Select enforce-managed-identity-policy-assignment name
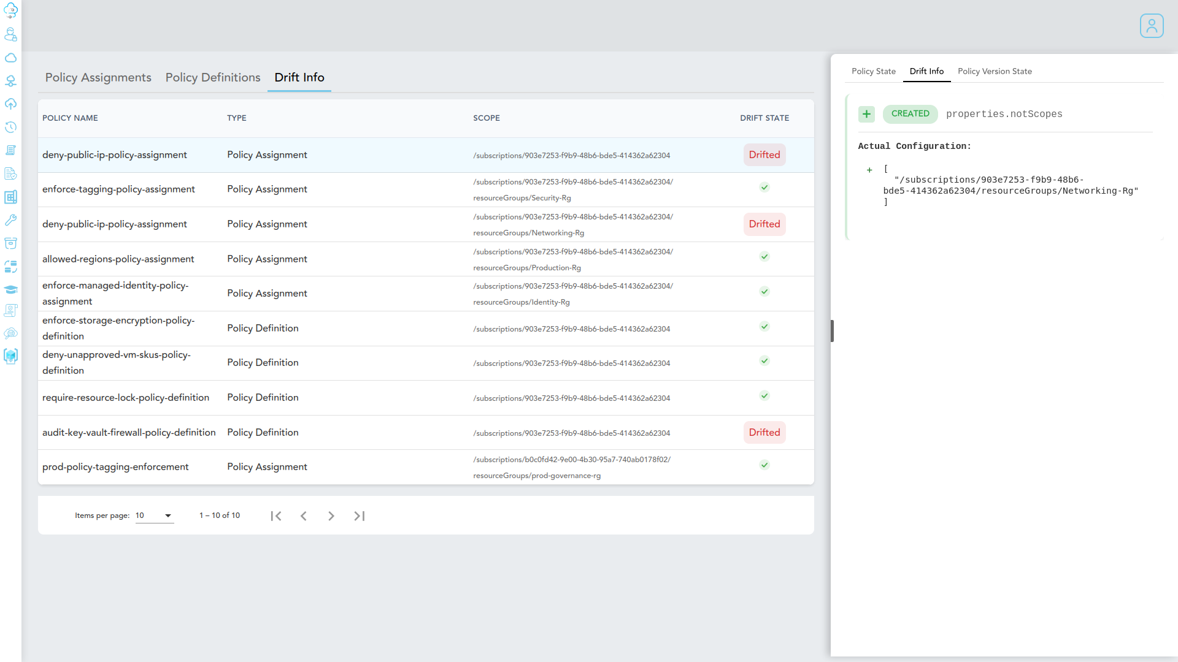 pyautogui.click(x=115, y=294)
